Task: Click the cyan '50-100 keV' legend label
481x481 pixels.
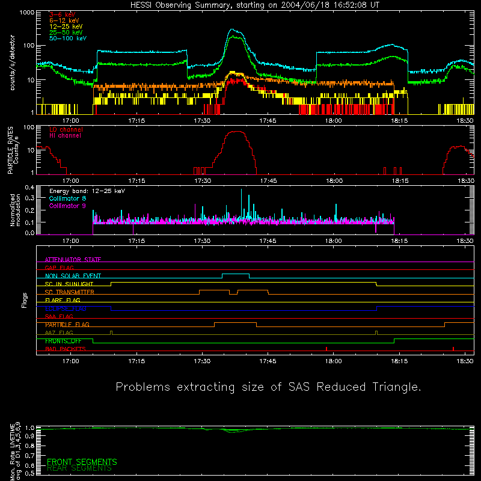Action: tap(68, 38)
